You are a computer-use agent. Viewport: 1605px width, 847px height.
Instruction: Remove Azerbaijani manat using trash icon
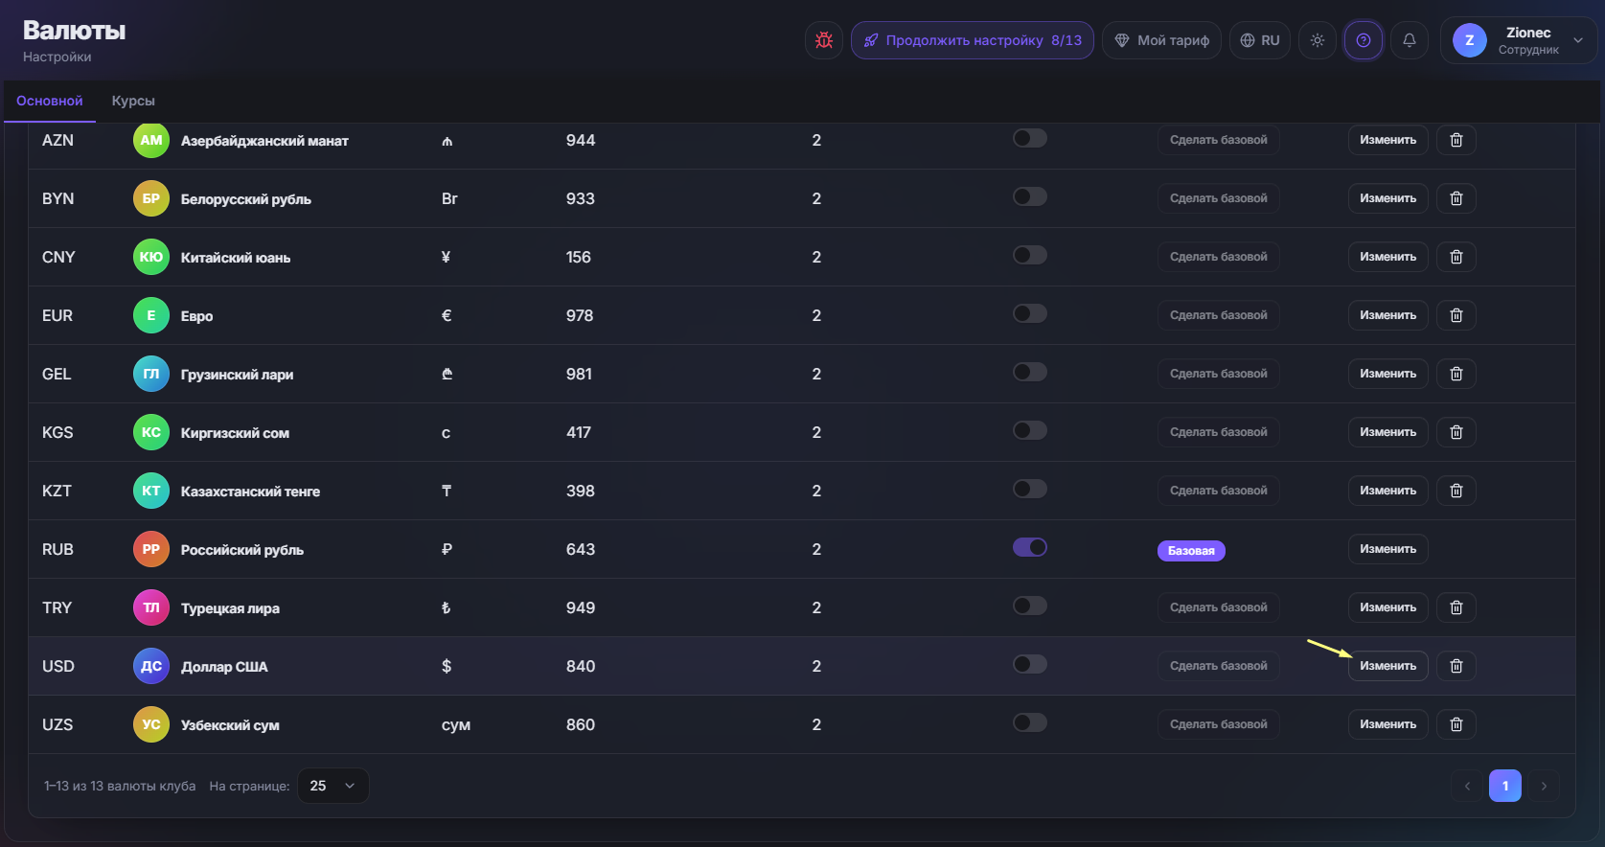pos(1456,140)
